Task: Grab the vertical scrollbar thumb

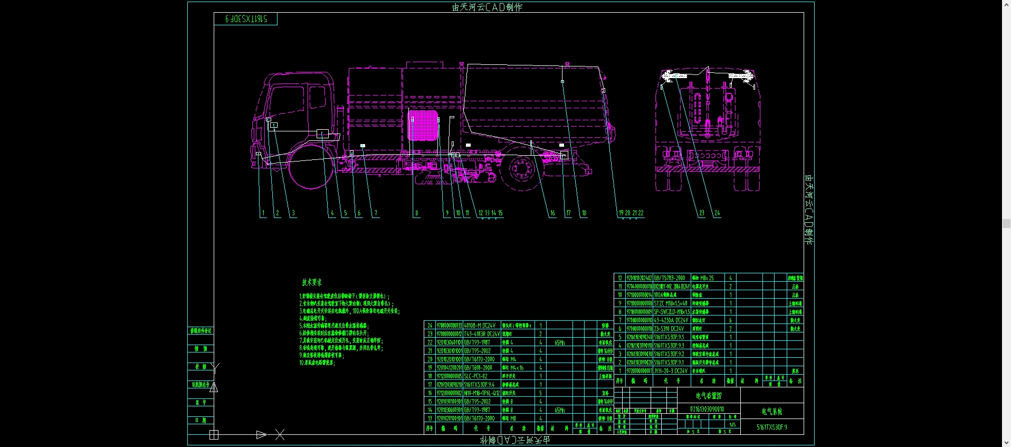Action: coord(1006,224)
